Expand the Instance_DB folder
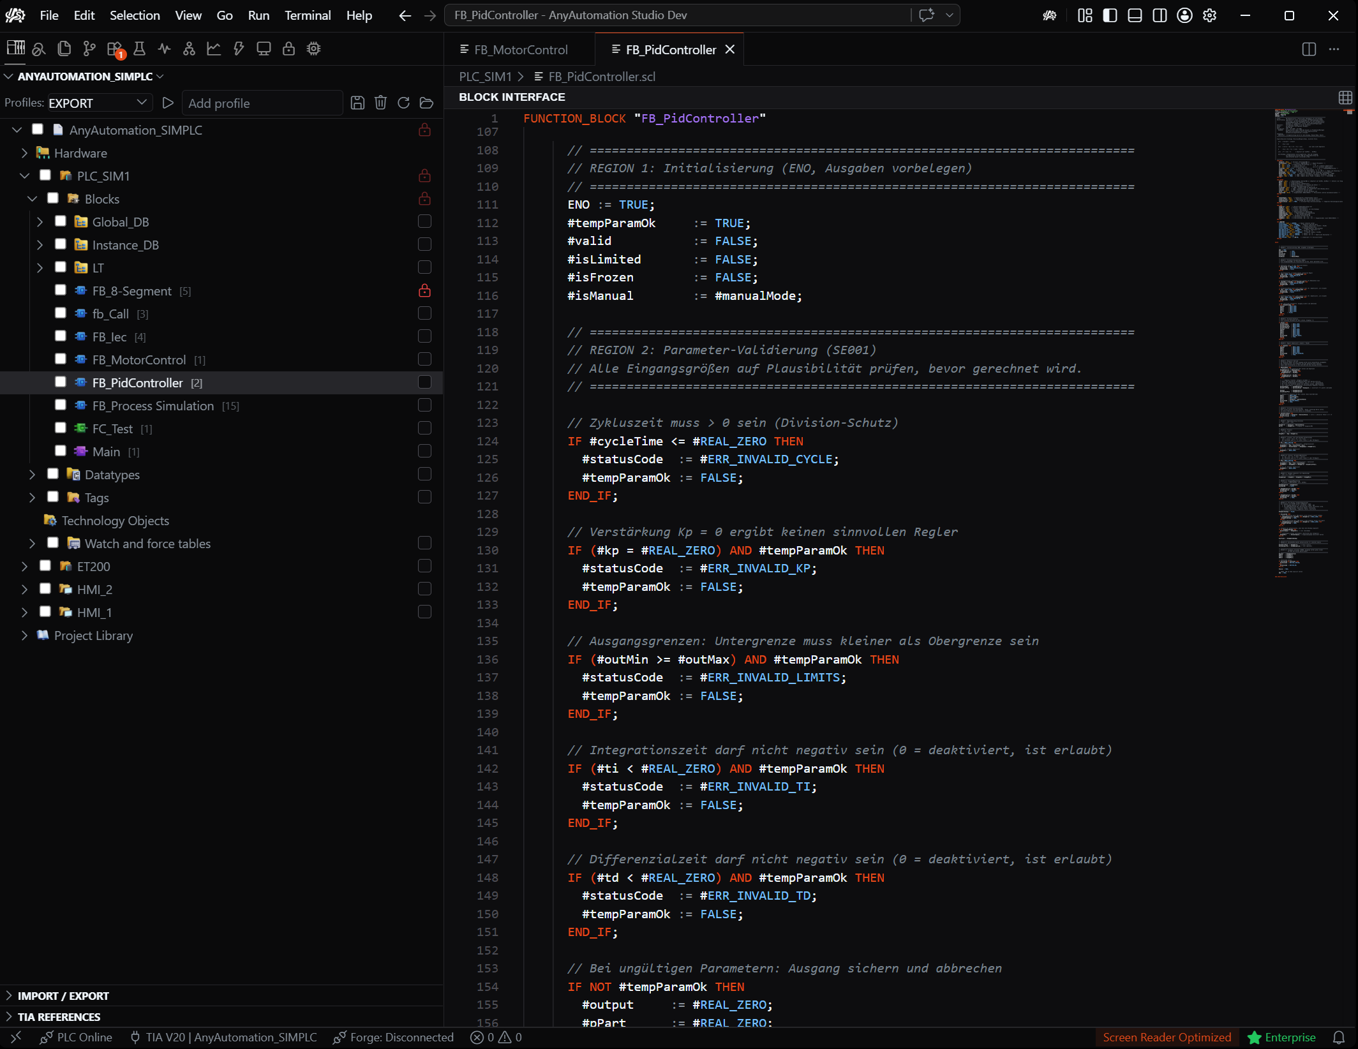The image size is (1358, 1049). [x=40, y=245]
